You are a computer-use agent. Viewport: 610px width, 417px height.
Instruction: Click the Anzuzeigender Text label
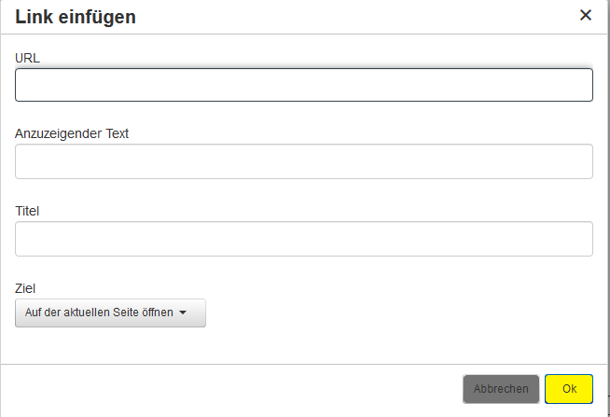[x=72, y=133]
